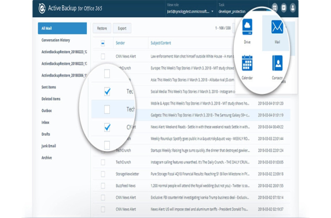Open the Weekly Roundup Spotify email
The height and width of the screenshot is (218, 331).
click(x=200, y=139)
